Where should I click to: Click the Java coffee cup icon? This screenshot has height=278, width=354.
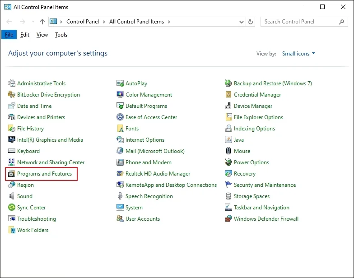pyautogui.click(x=228, y=140)
